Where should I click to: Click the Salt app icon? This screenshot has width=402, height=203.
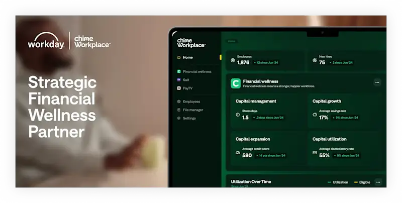179,80
